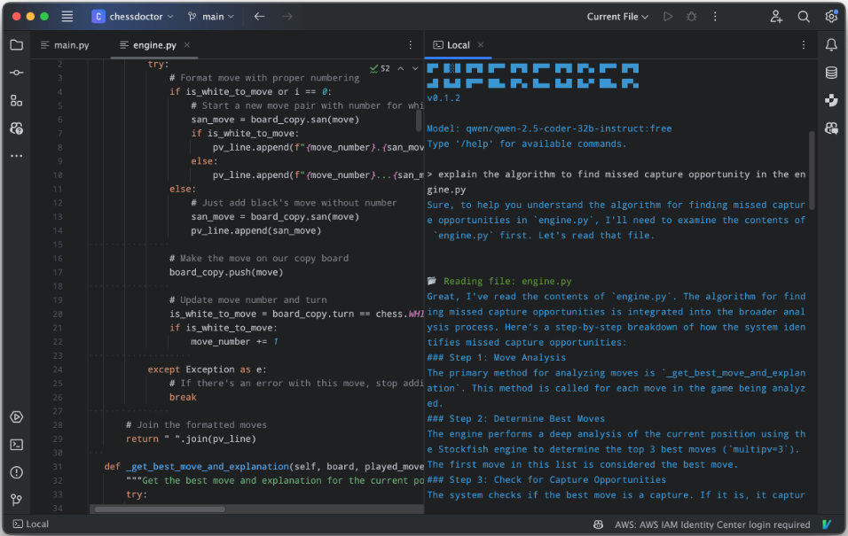Open the status bar copilot face icon
848x536 pixels.
pyautogui.click(x=598, y=524)
